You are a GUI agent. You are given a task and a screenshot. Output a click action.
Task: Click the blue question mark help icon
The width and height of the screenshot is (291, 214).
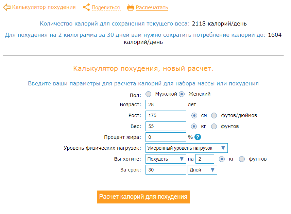(x=198, y=137)
